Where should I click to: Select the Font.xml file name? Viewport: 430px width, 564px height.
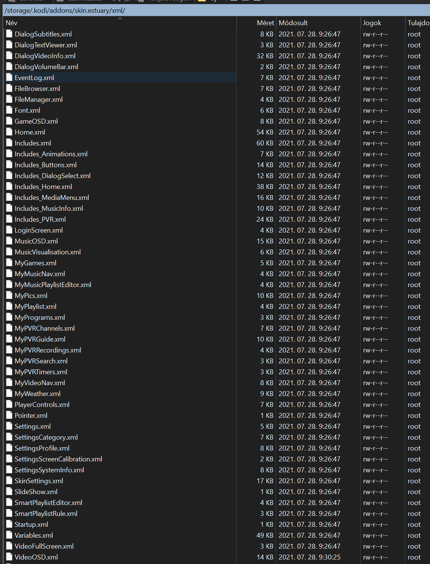tap(27, 110)
